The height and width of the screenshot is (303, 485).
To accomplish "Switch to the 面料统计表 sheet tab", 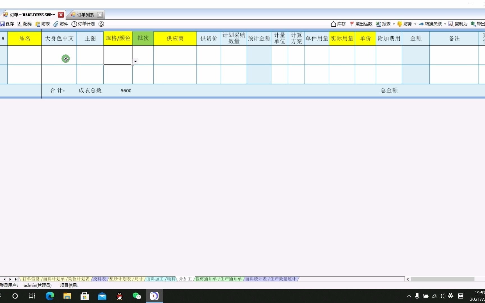I will point(256,279).
